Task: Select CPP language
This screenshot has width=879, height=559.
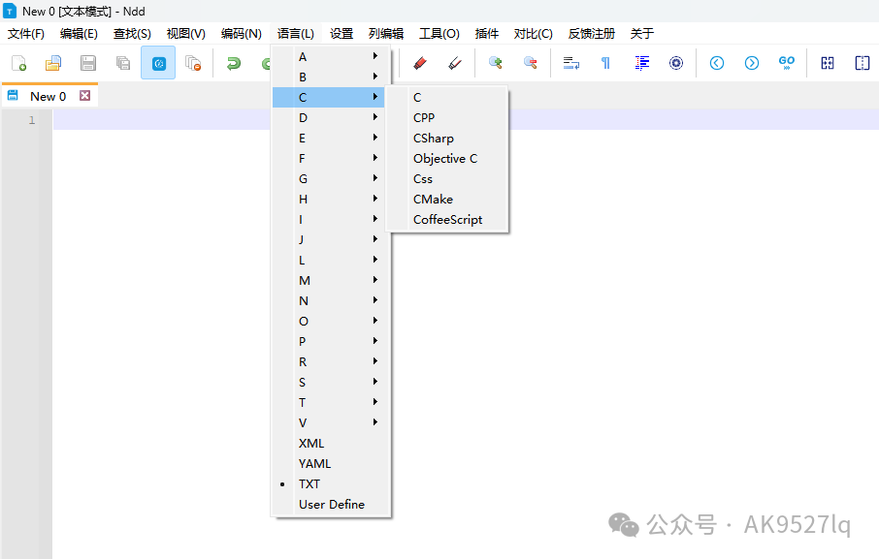Action: tap(447, 117)
